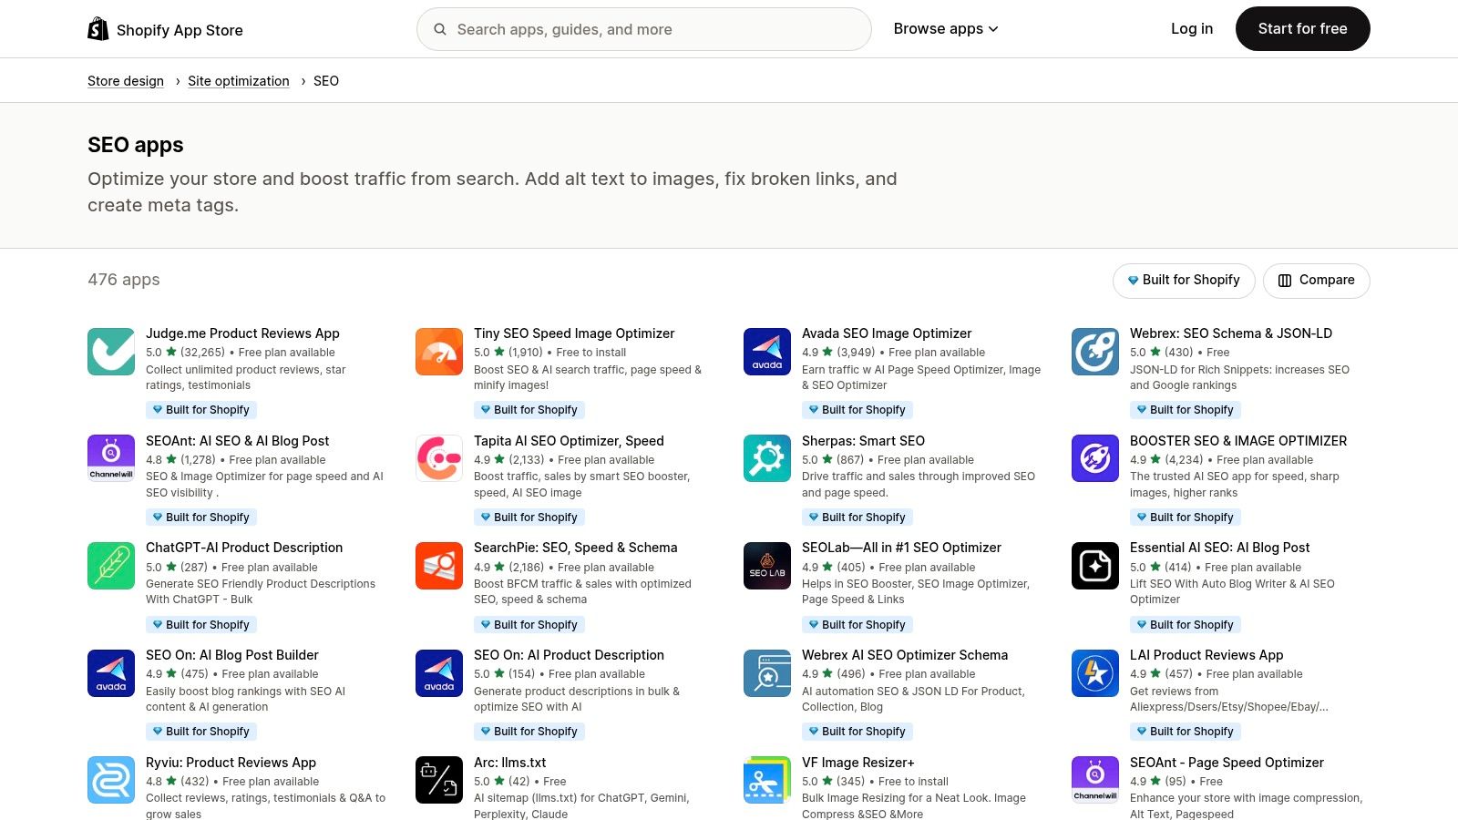
Task: Click Built for Shopify badge under Judge.me
Action: 201,410
